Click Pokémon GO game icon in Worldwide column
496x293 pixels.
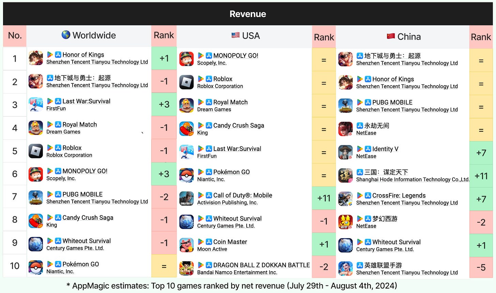point(36,267)
